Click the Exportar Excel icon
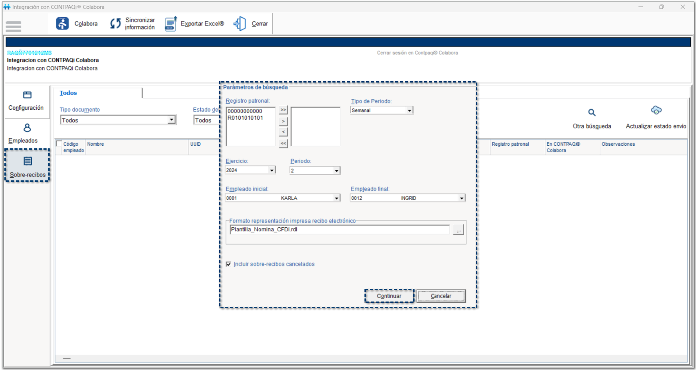This screenshot has width=696, height=370. coord(171,24)
